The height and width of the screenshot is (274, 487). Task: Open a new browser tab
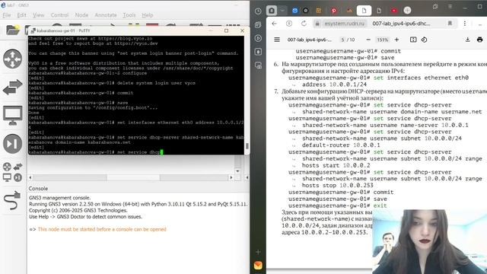coord(407,11)
